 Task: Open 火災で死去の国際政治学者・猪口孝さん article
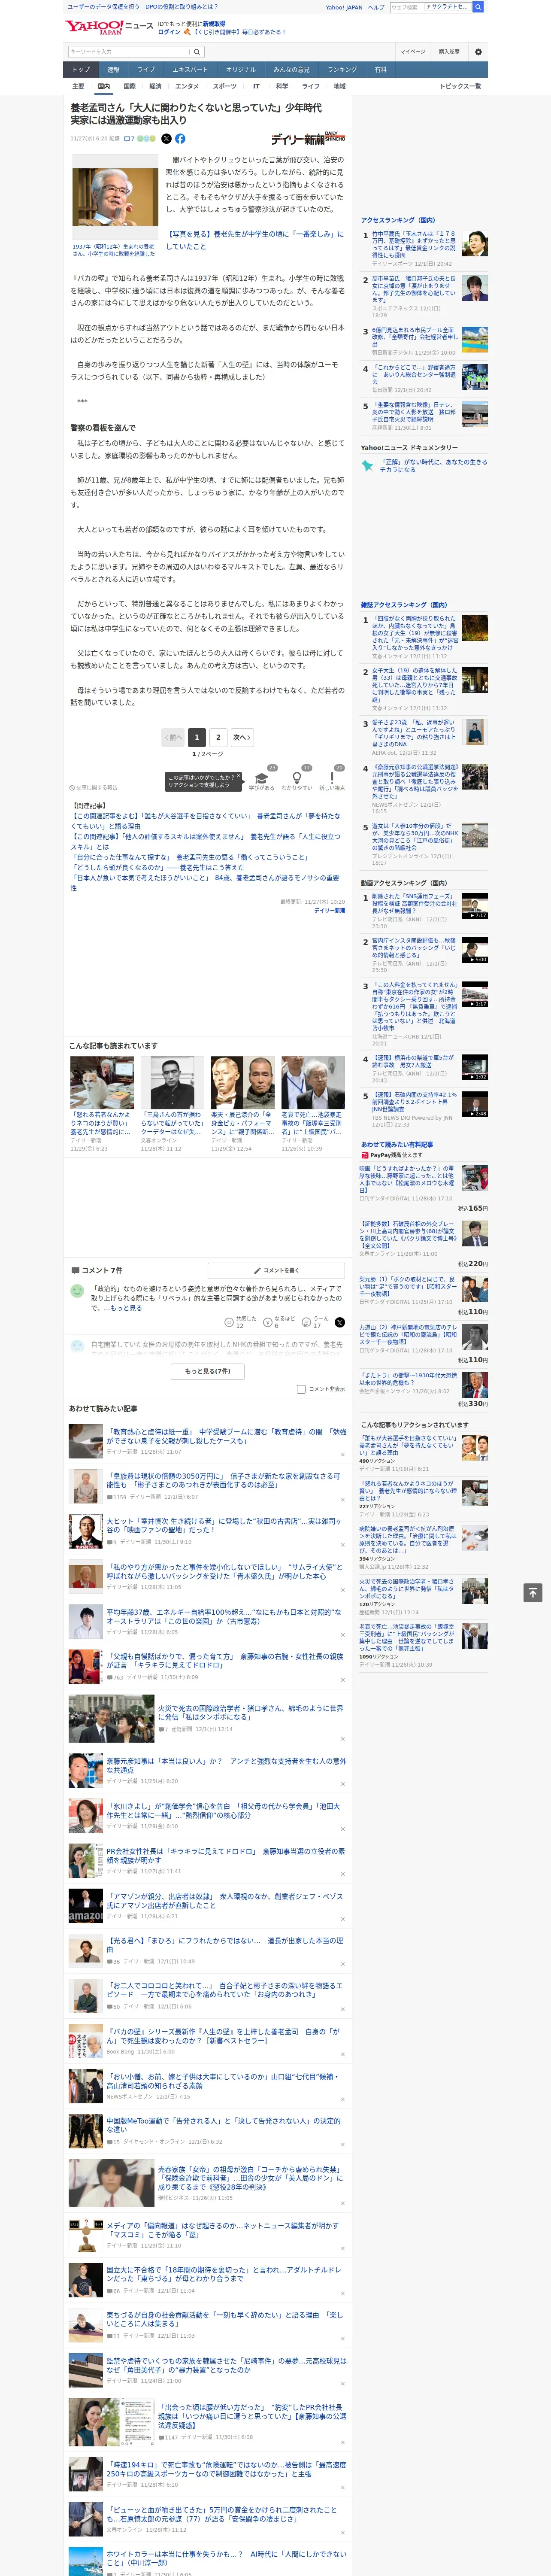point(250,1713)
